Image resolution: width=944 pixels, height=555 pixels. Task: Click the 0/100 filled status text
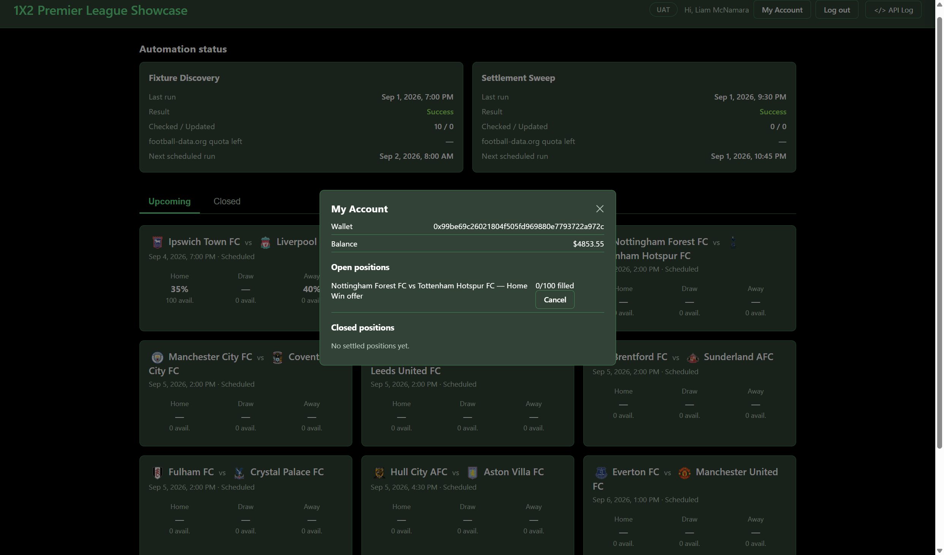tap(554, 286)
